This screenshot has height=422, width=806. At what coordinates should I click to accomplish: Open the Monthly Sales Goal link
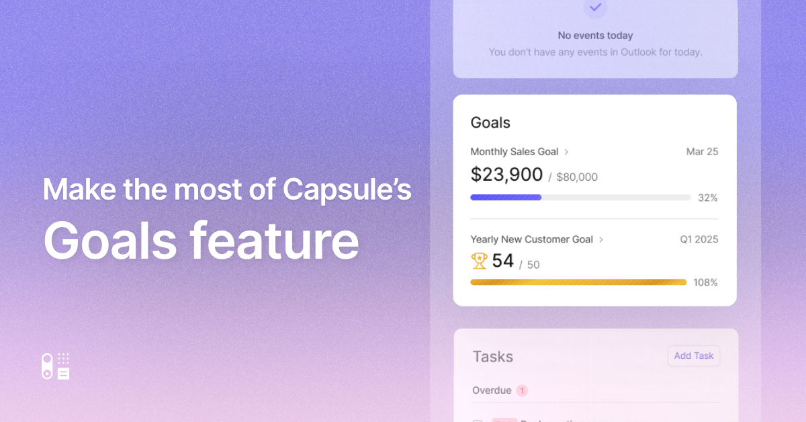[514, 152]
